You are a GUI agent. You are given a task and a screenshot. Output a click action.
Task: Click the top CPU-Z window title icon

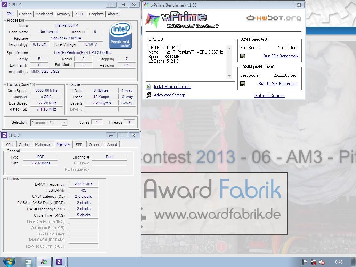4,5
